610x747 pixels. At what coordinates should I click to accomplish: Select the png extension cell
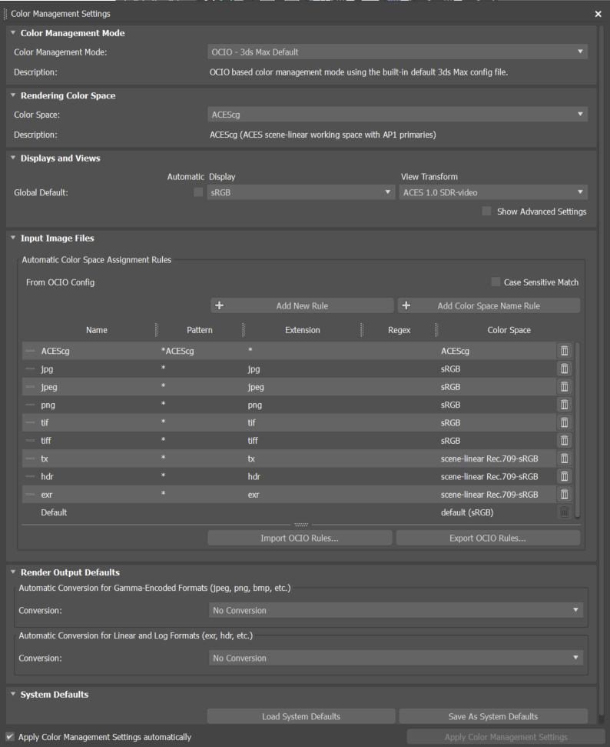pos(254,405)
